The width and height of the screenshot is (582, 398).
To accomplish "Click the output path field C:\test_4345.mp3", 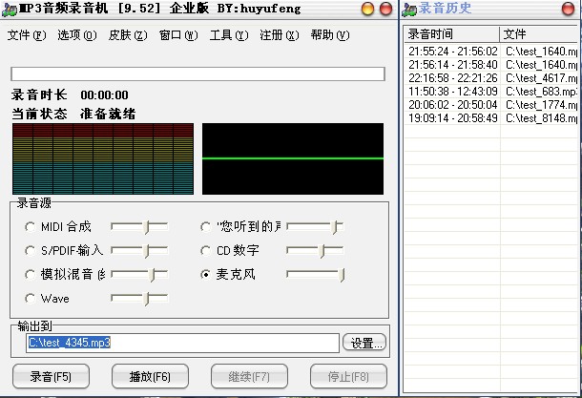I will click(x=181, y=343).
